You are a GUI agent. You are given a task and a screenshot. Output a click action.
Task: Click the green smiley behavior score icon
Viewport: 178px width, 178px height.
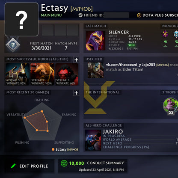pyautogui.click(x=64, y=163)
